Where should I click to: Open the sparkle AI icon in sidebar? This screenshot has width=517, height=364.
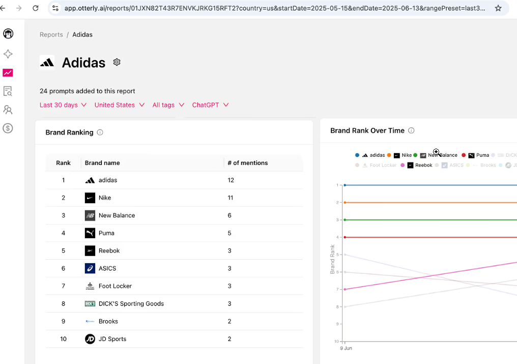pyautogui.click(x=8, y=54)
